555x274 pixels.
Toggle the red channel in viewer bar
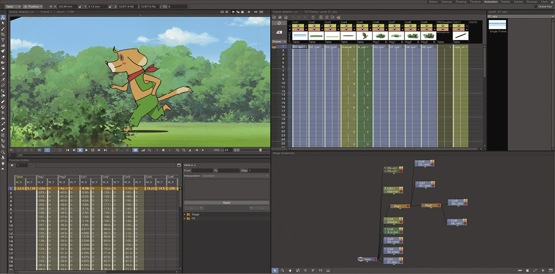coord(112,150)
